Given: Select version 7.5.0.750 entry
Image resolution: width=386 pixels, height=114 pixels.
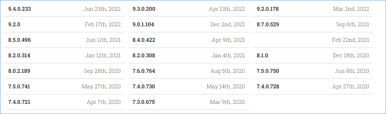Looking at the screenshot, I should [x=268, y=71].
